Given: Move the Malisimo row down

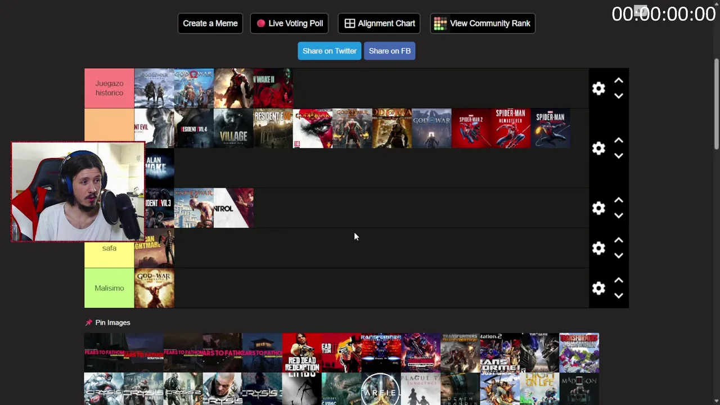Looking at the screenshot, I should (x=619, y=295).
